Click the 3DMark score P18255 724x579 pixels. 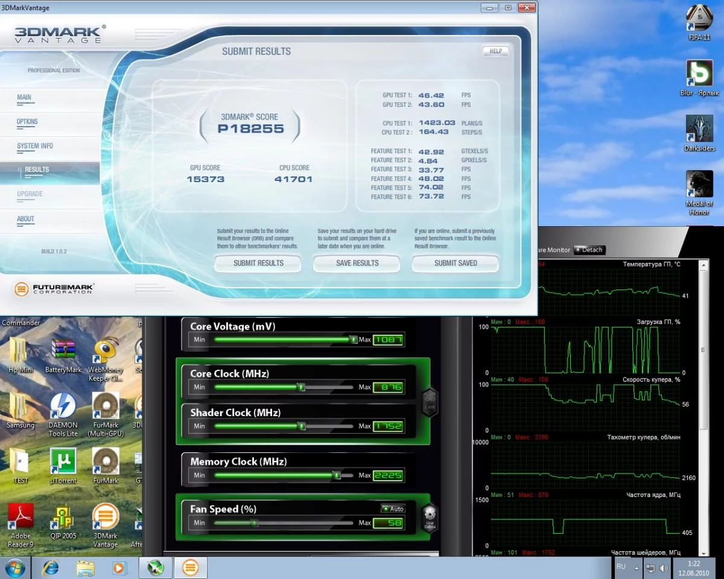(250, 128)
